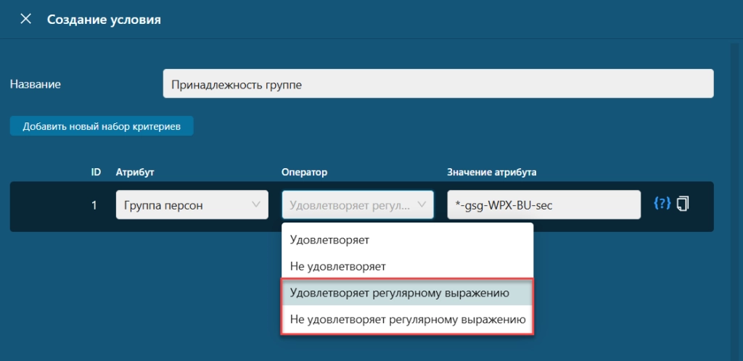Close the Создание условия dialog
The width and height of the screenshot is (743, 361).
[x=26, y=20]
